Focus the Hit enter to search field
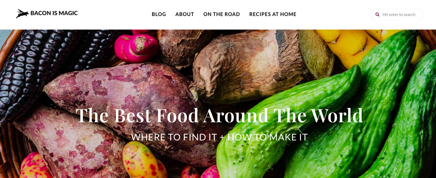Screen dimensions: 436x178 (397, 14)
